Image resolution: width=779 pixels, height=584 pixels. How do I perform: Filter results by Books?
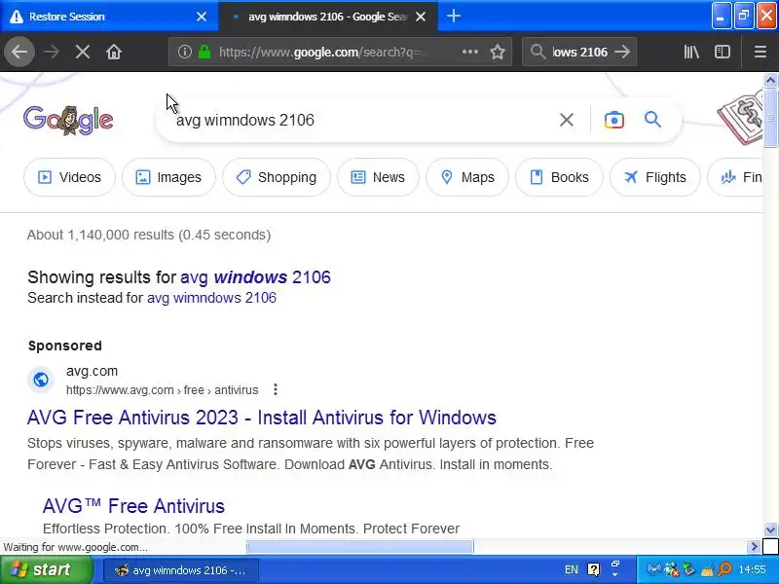pyautogui.click(x=559, y=177)
